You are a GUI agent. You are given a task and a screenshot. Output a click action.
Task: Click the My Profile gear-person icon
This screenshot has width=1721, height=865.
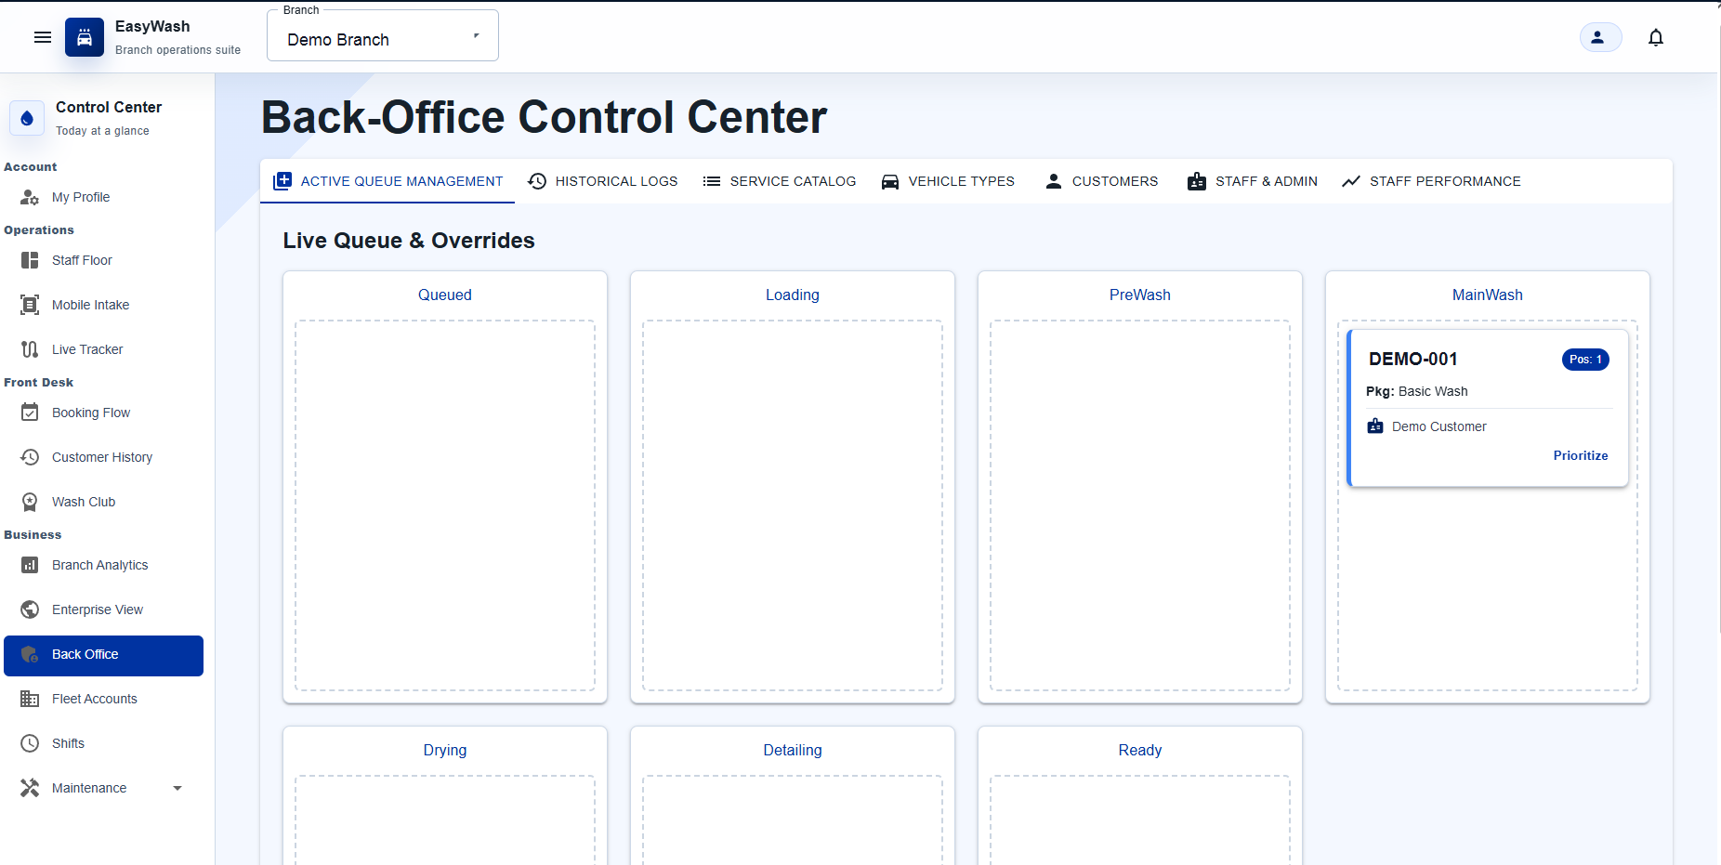(30, 197)
